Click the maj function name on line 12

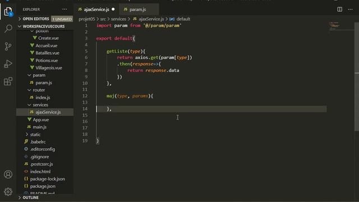(x=110, y=96)
